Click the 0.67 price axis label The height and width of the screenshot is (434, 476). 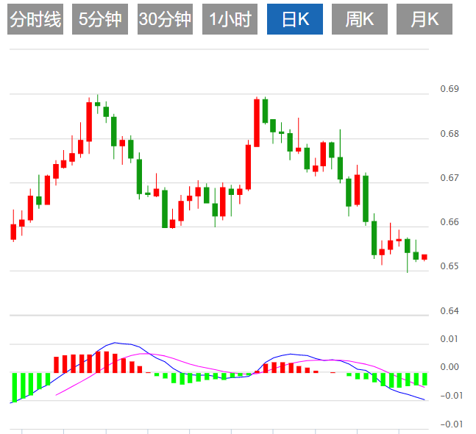(x=450, y=177)
